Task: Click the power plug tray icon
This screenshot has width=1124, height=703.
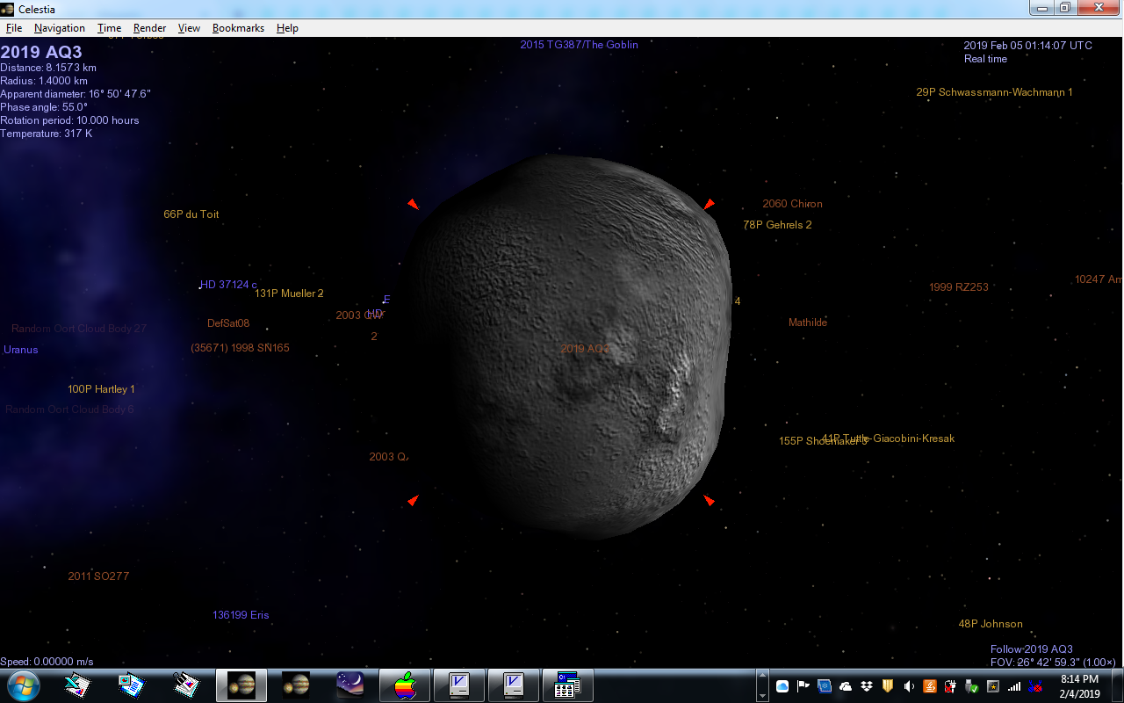Action: click(x=951, y=686)
